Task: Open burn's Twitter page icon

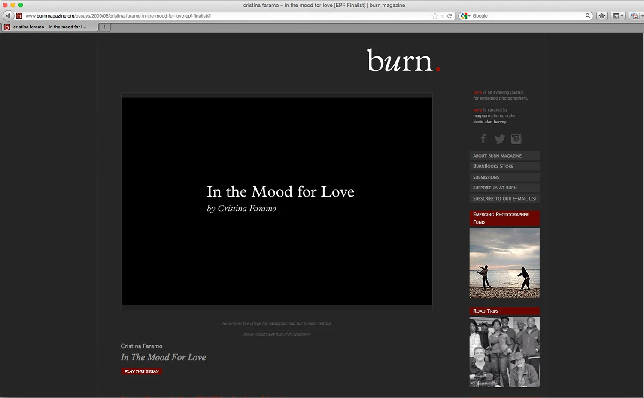Action: click(x=500, y=139)
